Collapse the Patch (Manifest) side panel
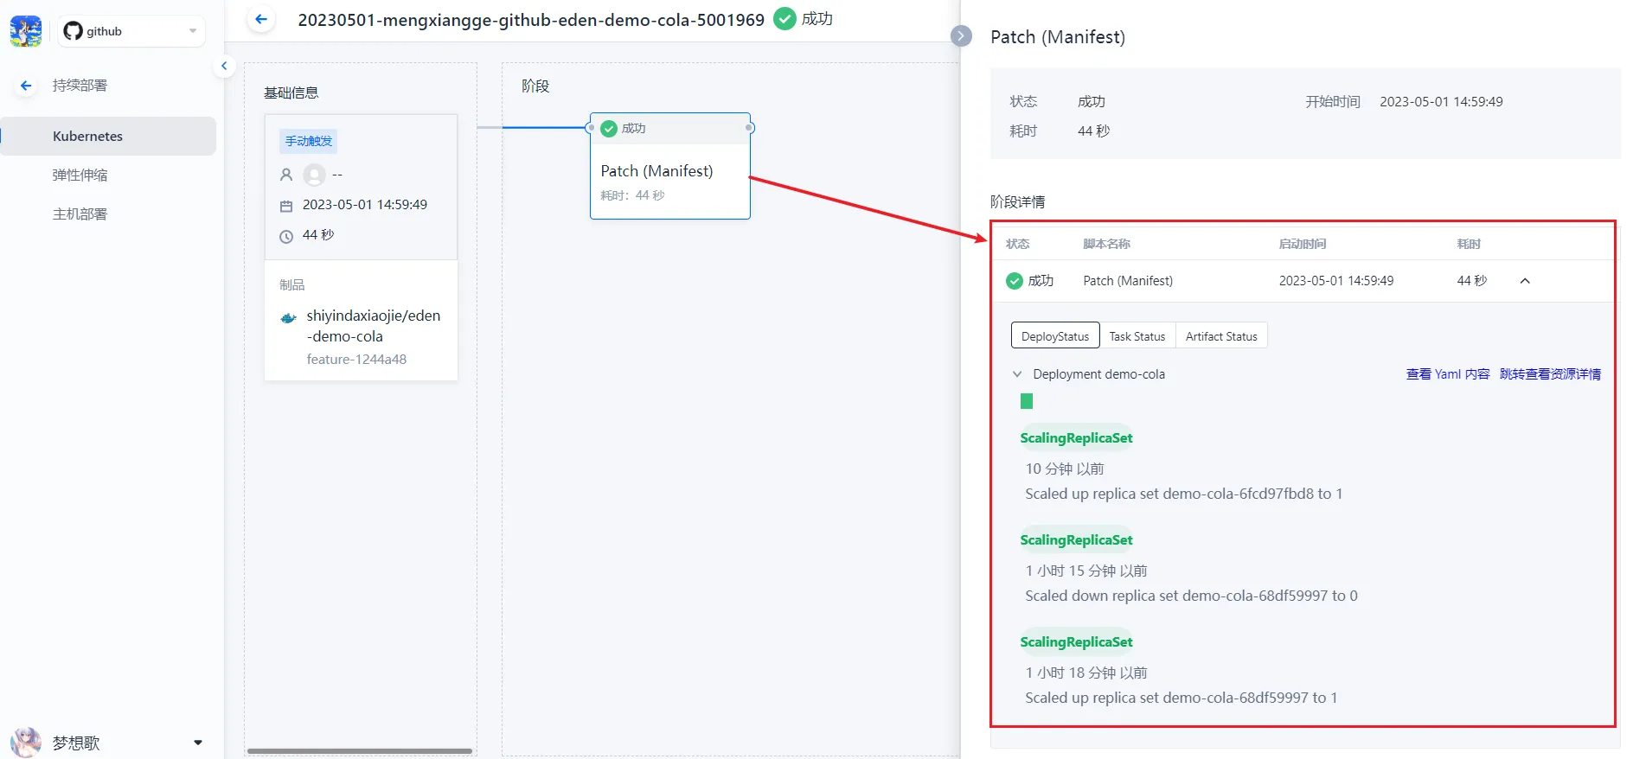1633x759 pixels. [x=961, y=35]
